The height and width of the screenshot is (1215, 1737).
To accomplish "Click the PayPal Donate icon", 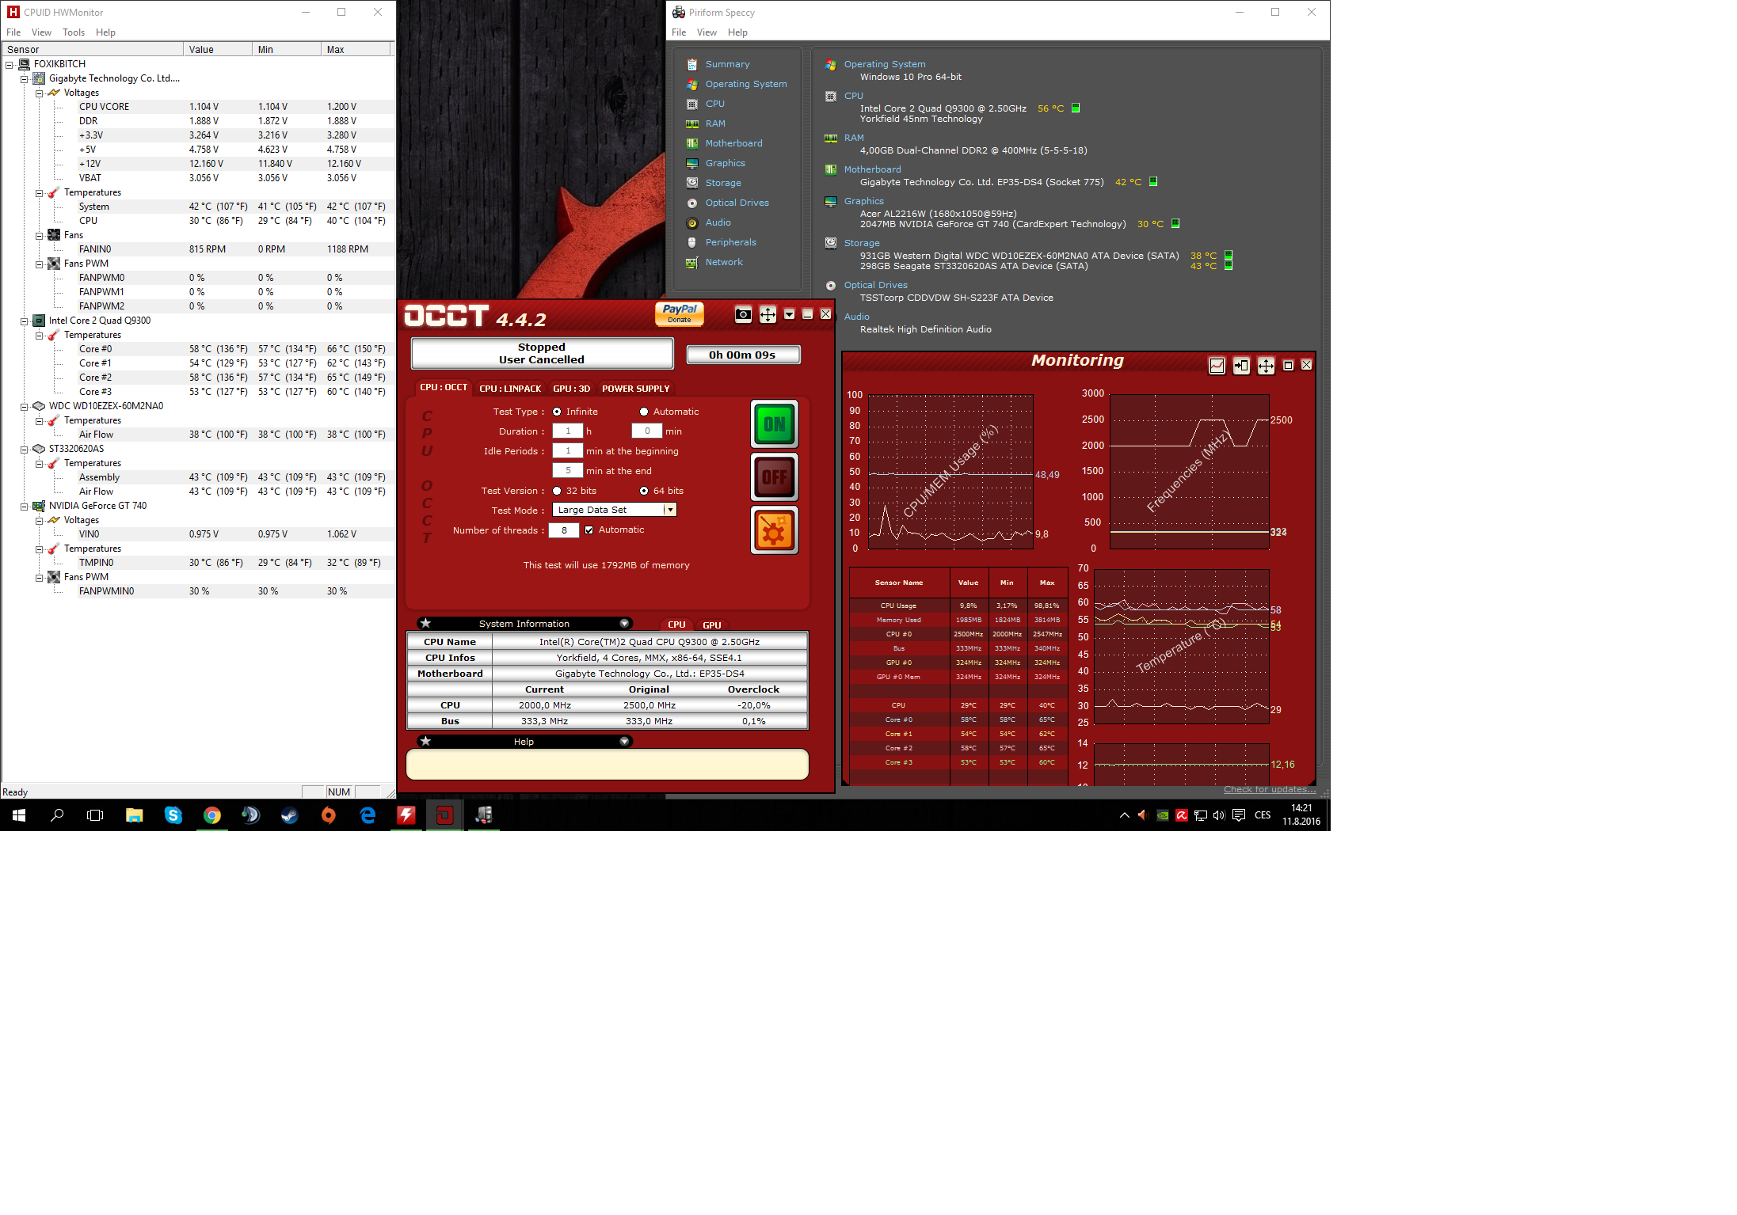I will tap(679, 313).
